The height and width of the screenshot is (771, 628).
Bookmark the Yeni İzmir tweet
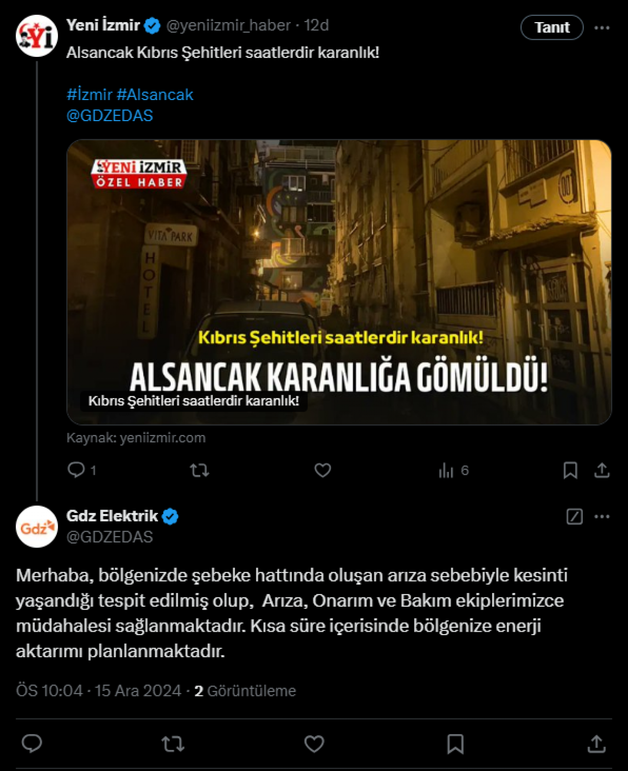click(570, 470)
